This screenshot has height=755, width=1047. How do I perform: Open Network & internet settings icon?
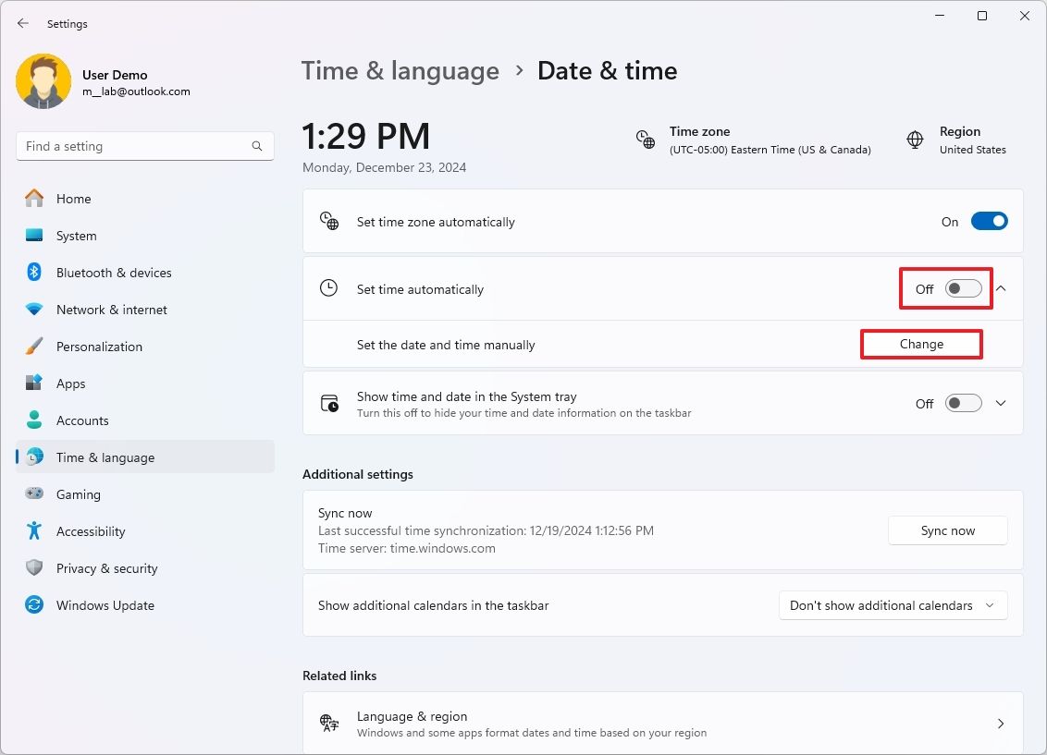pyautogui.click(x=33, y=310)
